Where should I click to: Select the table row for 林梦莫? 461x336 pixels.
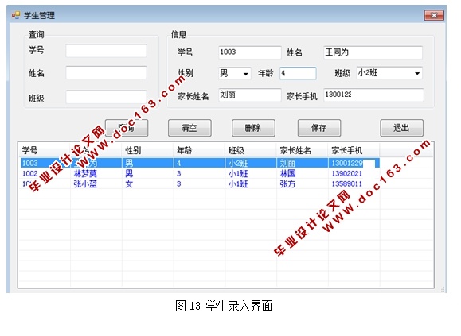(200, 174)
